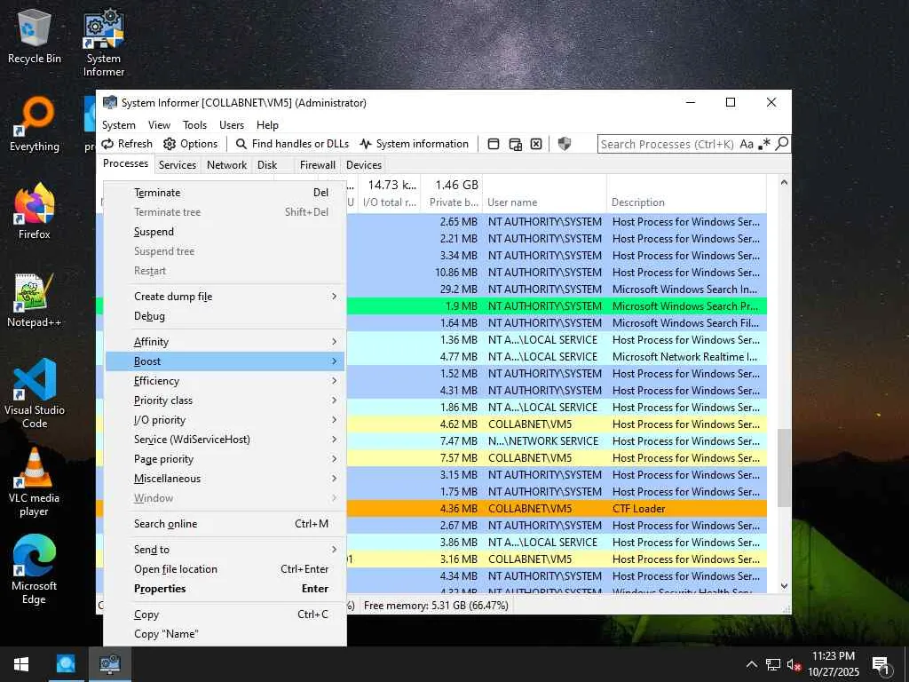The width and height of the screenshot is (909, 682).
Task: Switch to the Network tab
Action: pos(226,164)
